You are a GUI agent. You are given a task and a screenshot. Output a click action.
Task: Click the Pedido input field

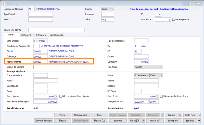(41, 20)
